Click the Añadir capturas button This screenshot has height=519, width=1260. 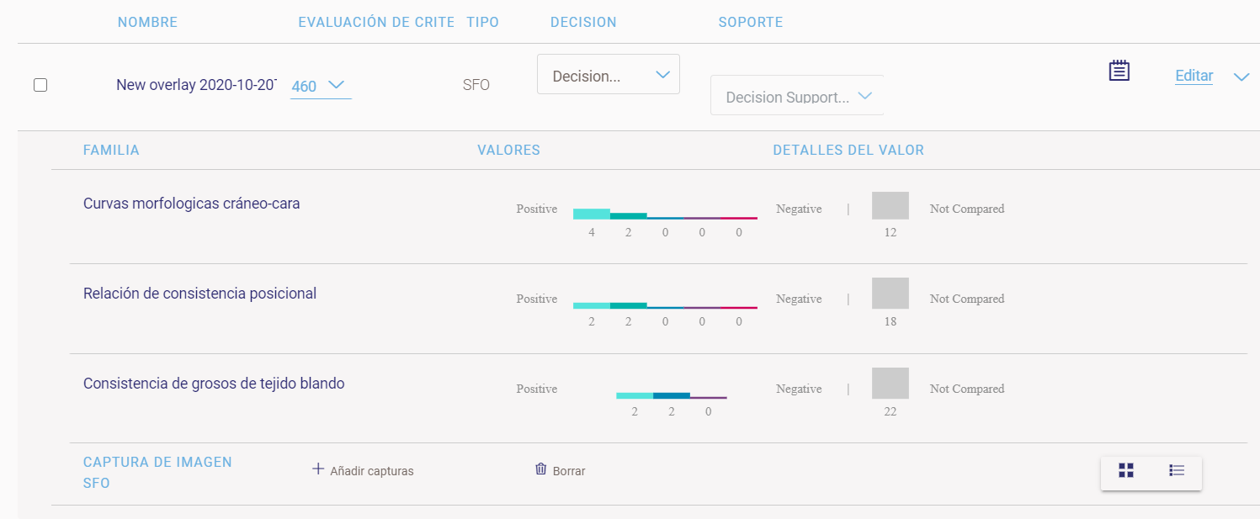[x=371, y=471]
